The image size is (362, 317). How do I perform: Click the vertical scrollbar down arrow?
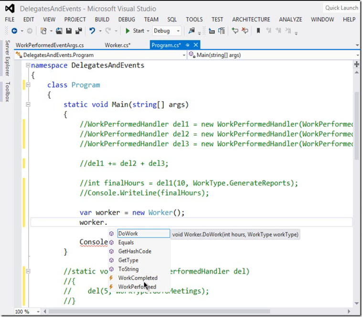point(356,303)
